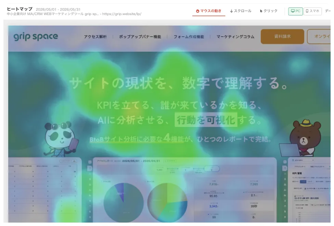Click the right pie chart in report preview
The height and width of the screenshot is (226, 334).
click(167, 203)
